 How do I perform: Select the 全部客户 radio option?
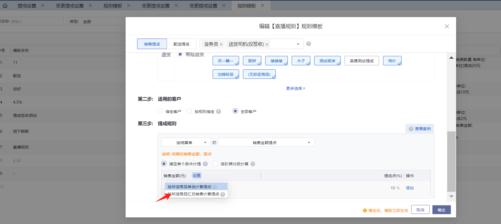tap(235, 111)
